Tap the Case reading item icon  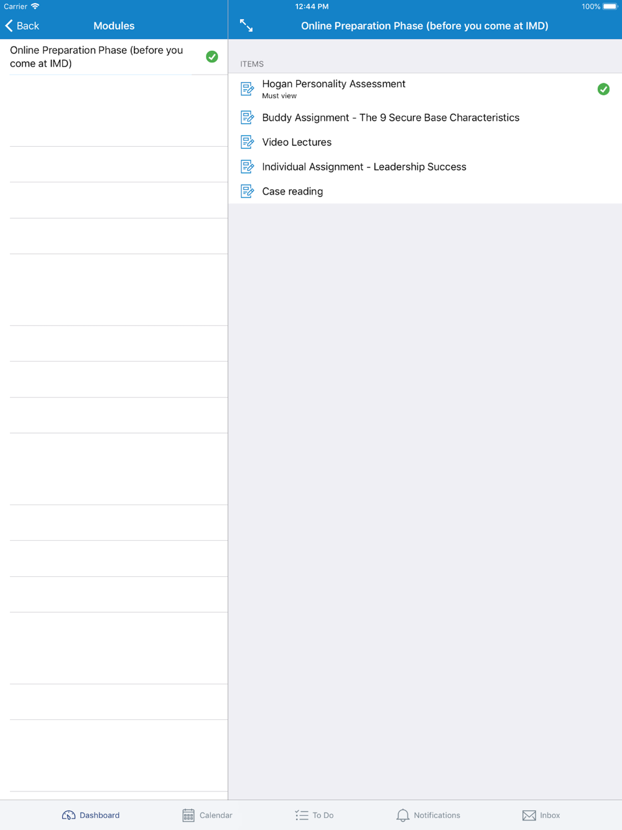pos(247,191)
